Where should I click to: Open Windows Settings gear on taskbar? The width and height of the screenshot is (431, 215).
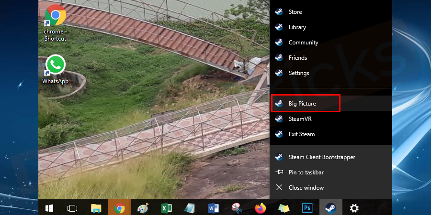click(354, 208)
